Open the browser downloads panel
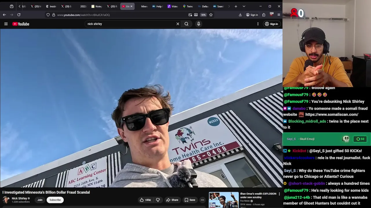The height and width of the screenshot is (208, 371). [240, 15]
